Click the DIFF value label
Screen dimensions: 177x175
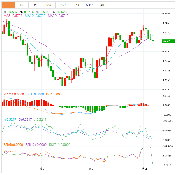pos(35,94)
